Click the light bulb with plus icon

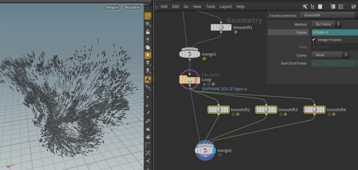click(x=148, y=63)
